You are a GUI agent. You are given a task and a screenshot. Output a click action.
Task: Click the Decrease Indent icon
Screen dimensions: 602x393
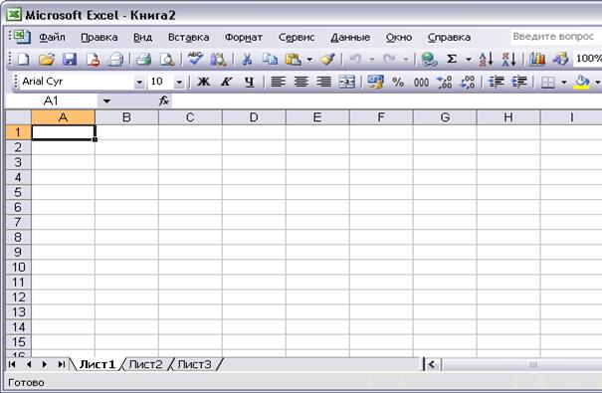click(497, 82)
